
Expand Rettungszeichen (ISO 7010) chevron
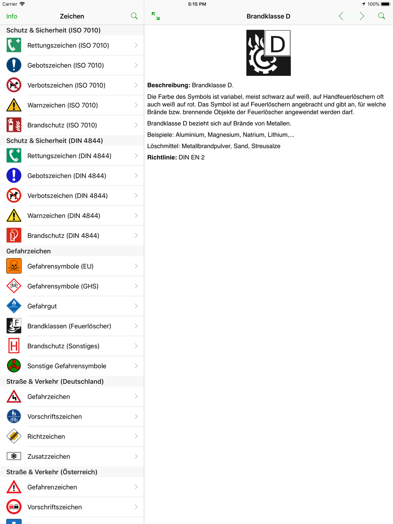click(x=136, y=46)
